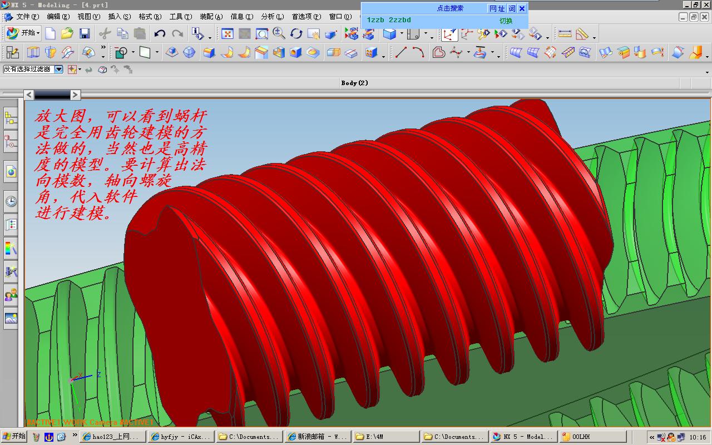Create a new file with the New icon
The width and height of the screenshot is (712, 445).
click(50, 33)
